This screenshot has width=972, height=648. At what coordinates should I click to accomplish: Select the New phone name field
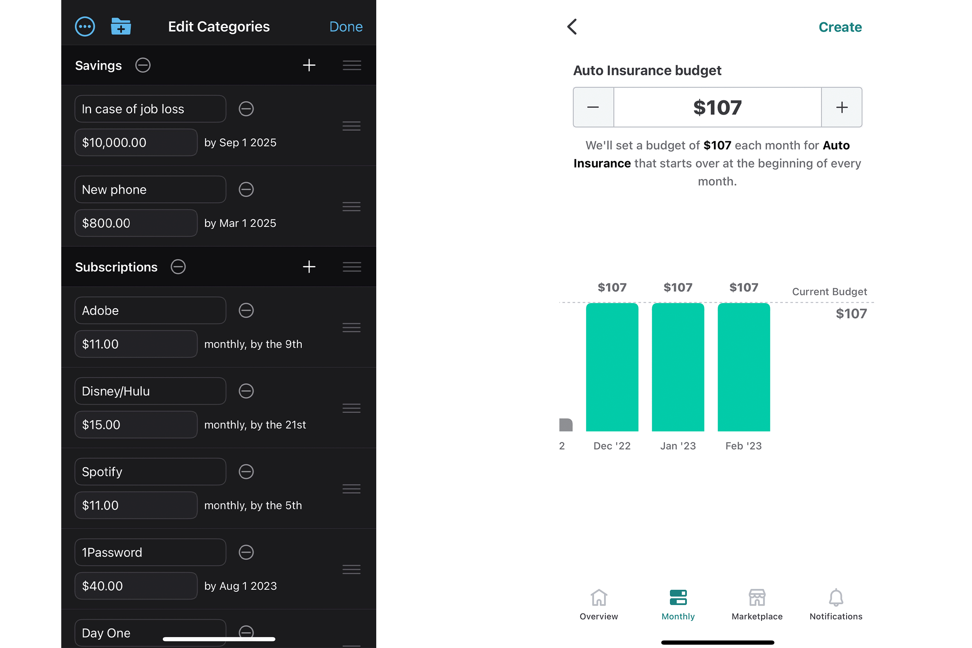pos(150,189)
